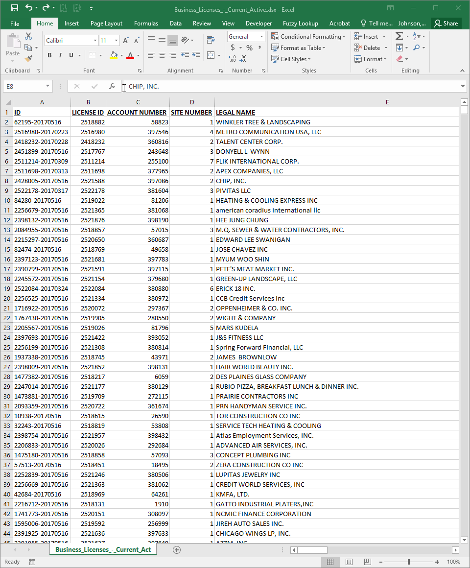Click the AutoSum sigma icon
The height and width of the screenshot is (568, 470).
point(399,36)
